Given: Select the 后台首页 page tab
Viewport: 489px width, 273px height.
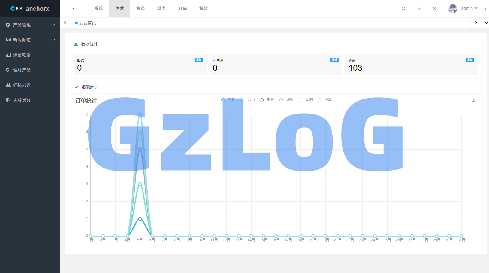Looking at the screenshot, I should [86, 23].
